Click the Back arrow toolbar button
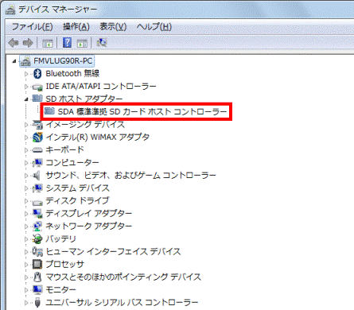Screen dimensions: 354x310 click(x=14, y=43)
